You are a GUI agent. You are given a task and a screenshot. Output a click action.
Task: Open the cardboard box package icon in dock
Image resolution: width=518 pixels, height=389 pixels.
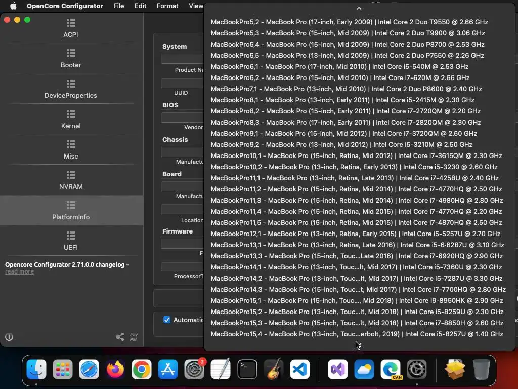click(x=455, y=369)
